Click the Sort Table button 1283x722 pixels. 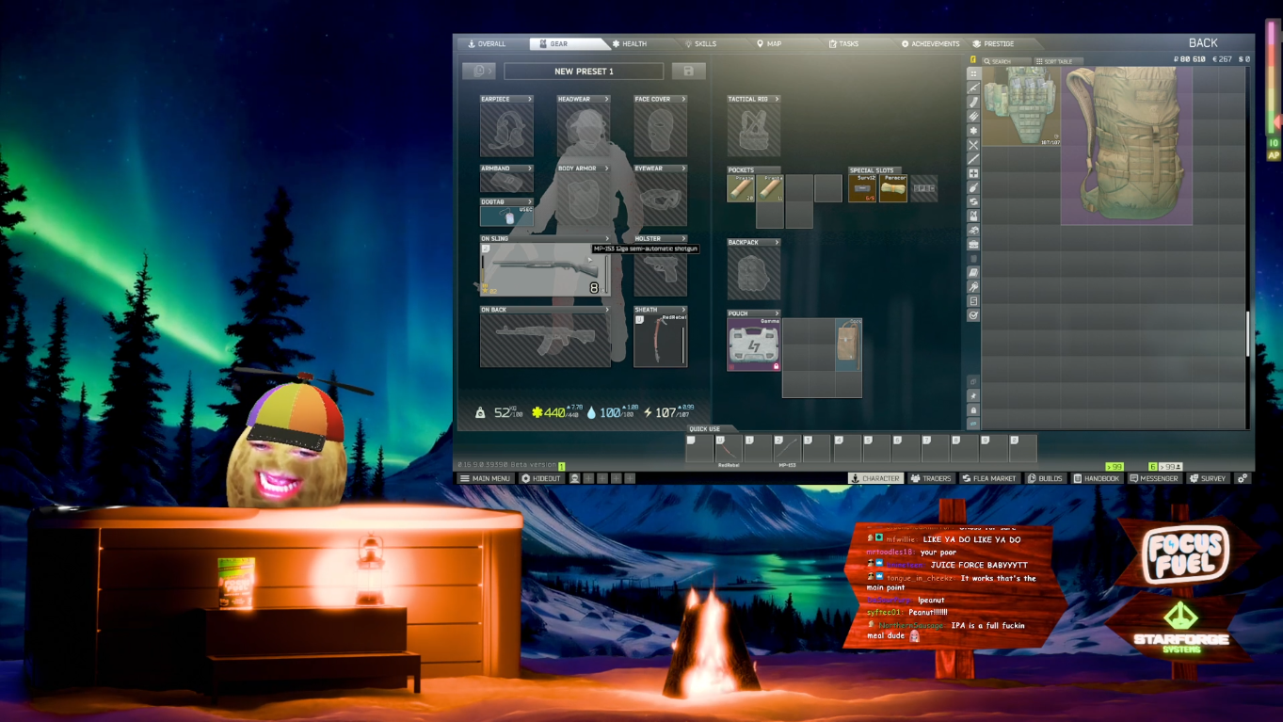[x=1058, y=61]
